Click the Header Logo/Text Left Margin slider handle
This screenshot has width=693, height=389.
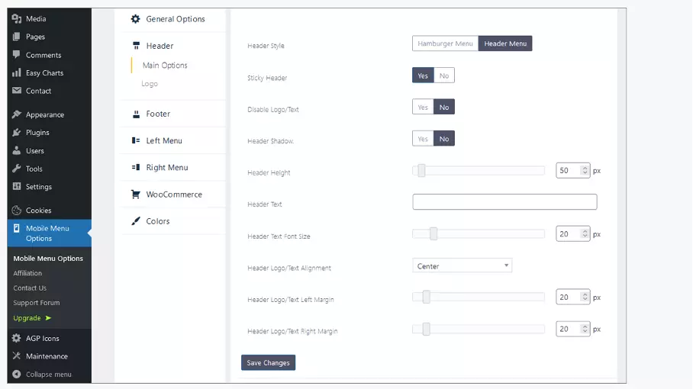tap(426, 297)
